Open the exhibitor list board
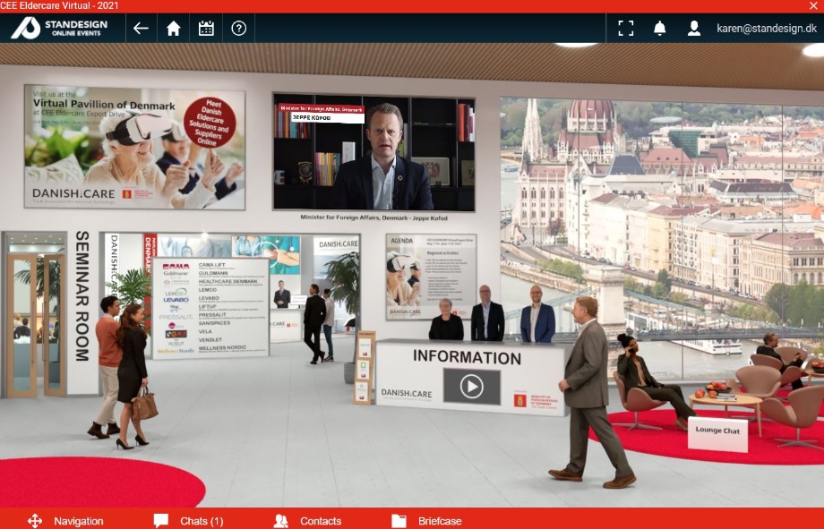The image size is (824, 529). (210, 308)
